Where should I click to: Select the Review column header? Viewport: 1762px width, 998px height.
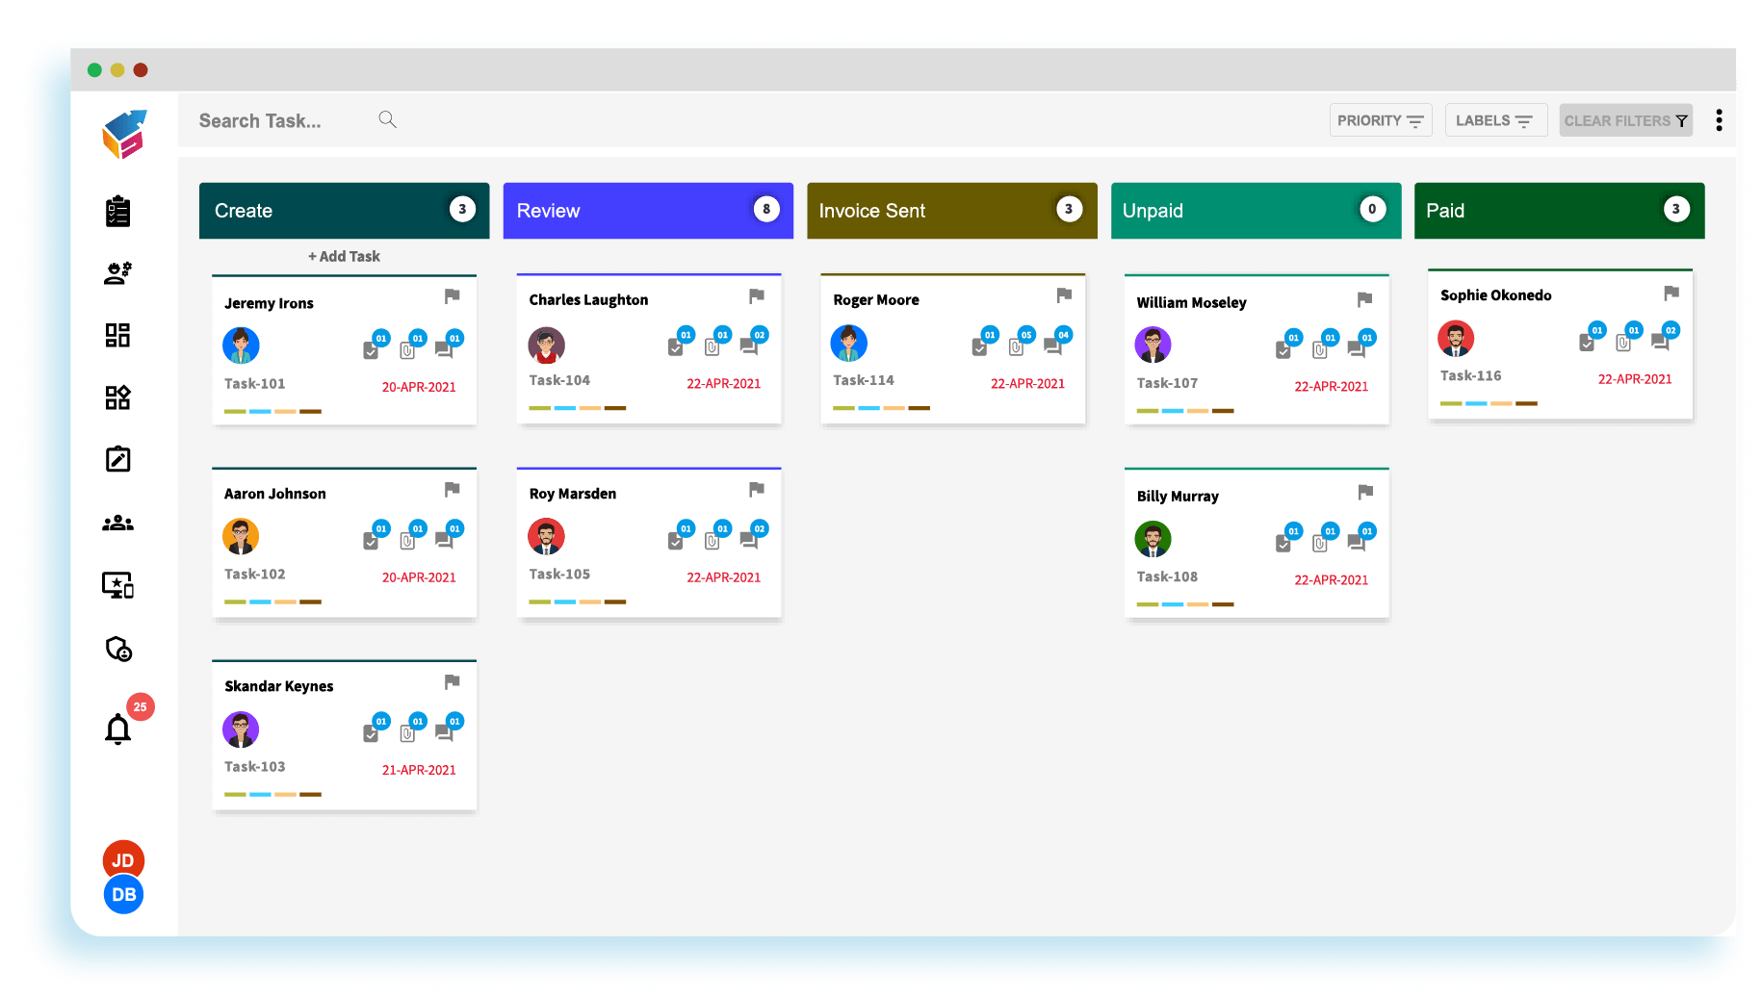(x=647, y=211)
